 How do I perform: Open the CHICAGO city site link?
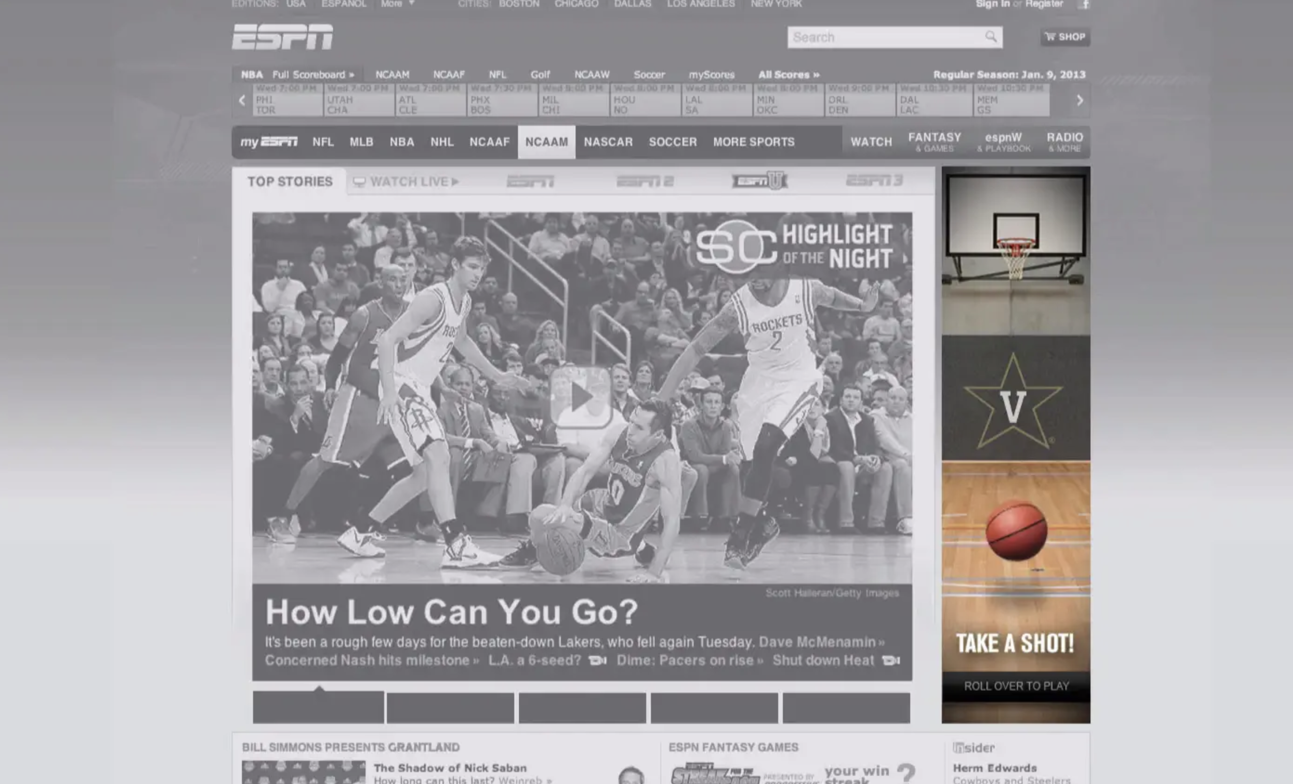576,4
